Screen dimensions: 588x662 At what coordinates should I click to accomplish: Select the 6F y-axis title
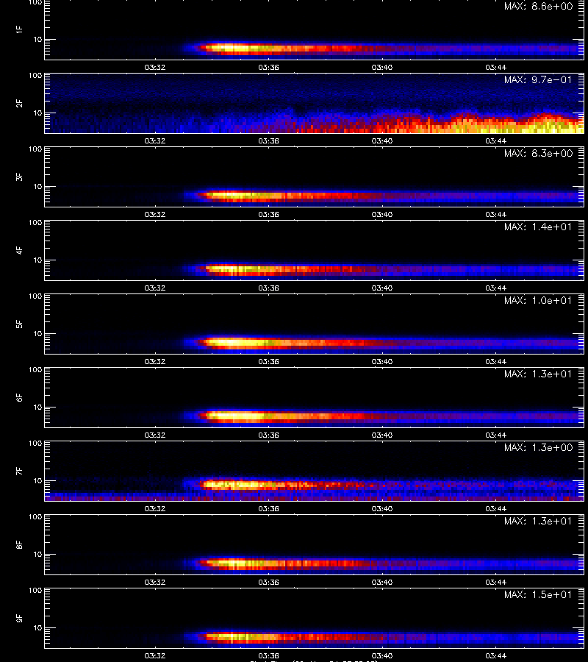point(19,397)
